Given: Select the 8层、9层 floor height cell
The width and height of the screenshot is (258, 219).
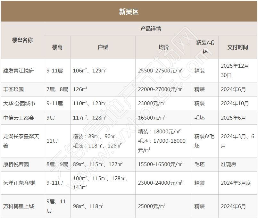Looking at the screenshot, I should coord(57,164).
